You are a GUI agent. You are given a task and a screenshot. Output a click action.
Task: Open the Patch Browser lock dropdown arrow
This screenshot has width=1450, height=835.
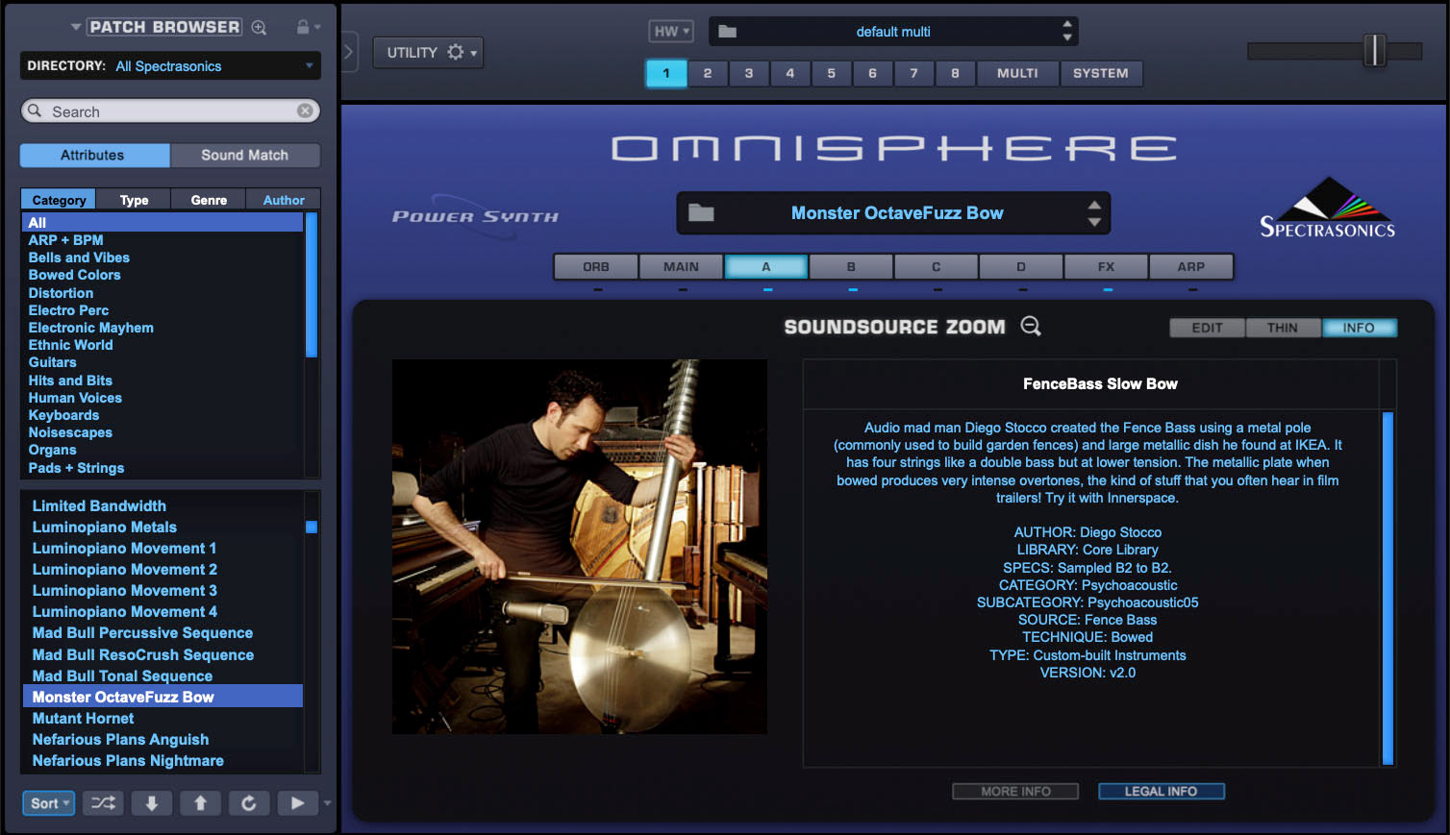tap(316, 28)
